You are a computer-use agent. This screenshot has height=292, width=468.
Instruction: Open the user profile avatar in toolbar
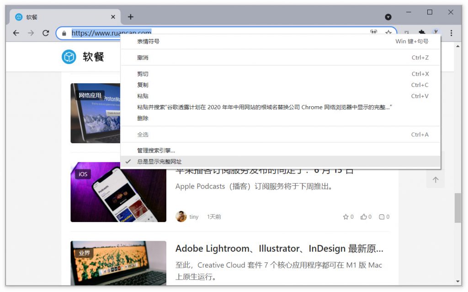click(436, 33)
